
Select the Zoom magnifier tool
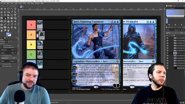tap(15, 12)
